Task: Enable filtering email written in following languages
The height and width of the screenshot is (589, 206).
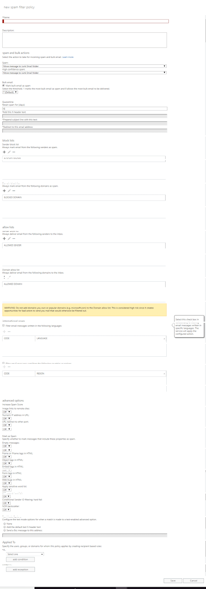Action: click(x=4, y=326)
